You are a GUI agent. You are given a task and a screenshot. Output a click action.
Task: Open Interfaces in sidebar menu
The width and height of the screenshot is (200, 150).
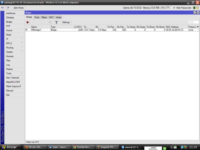[x=14, y=13]
